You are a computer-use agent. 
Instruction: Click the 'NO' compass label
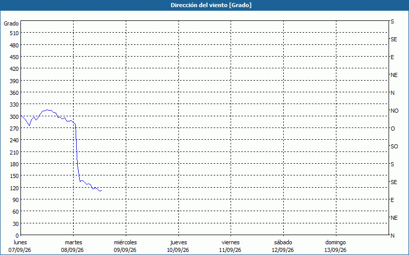[x=394, y=111]
